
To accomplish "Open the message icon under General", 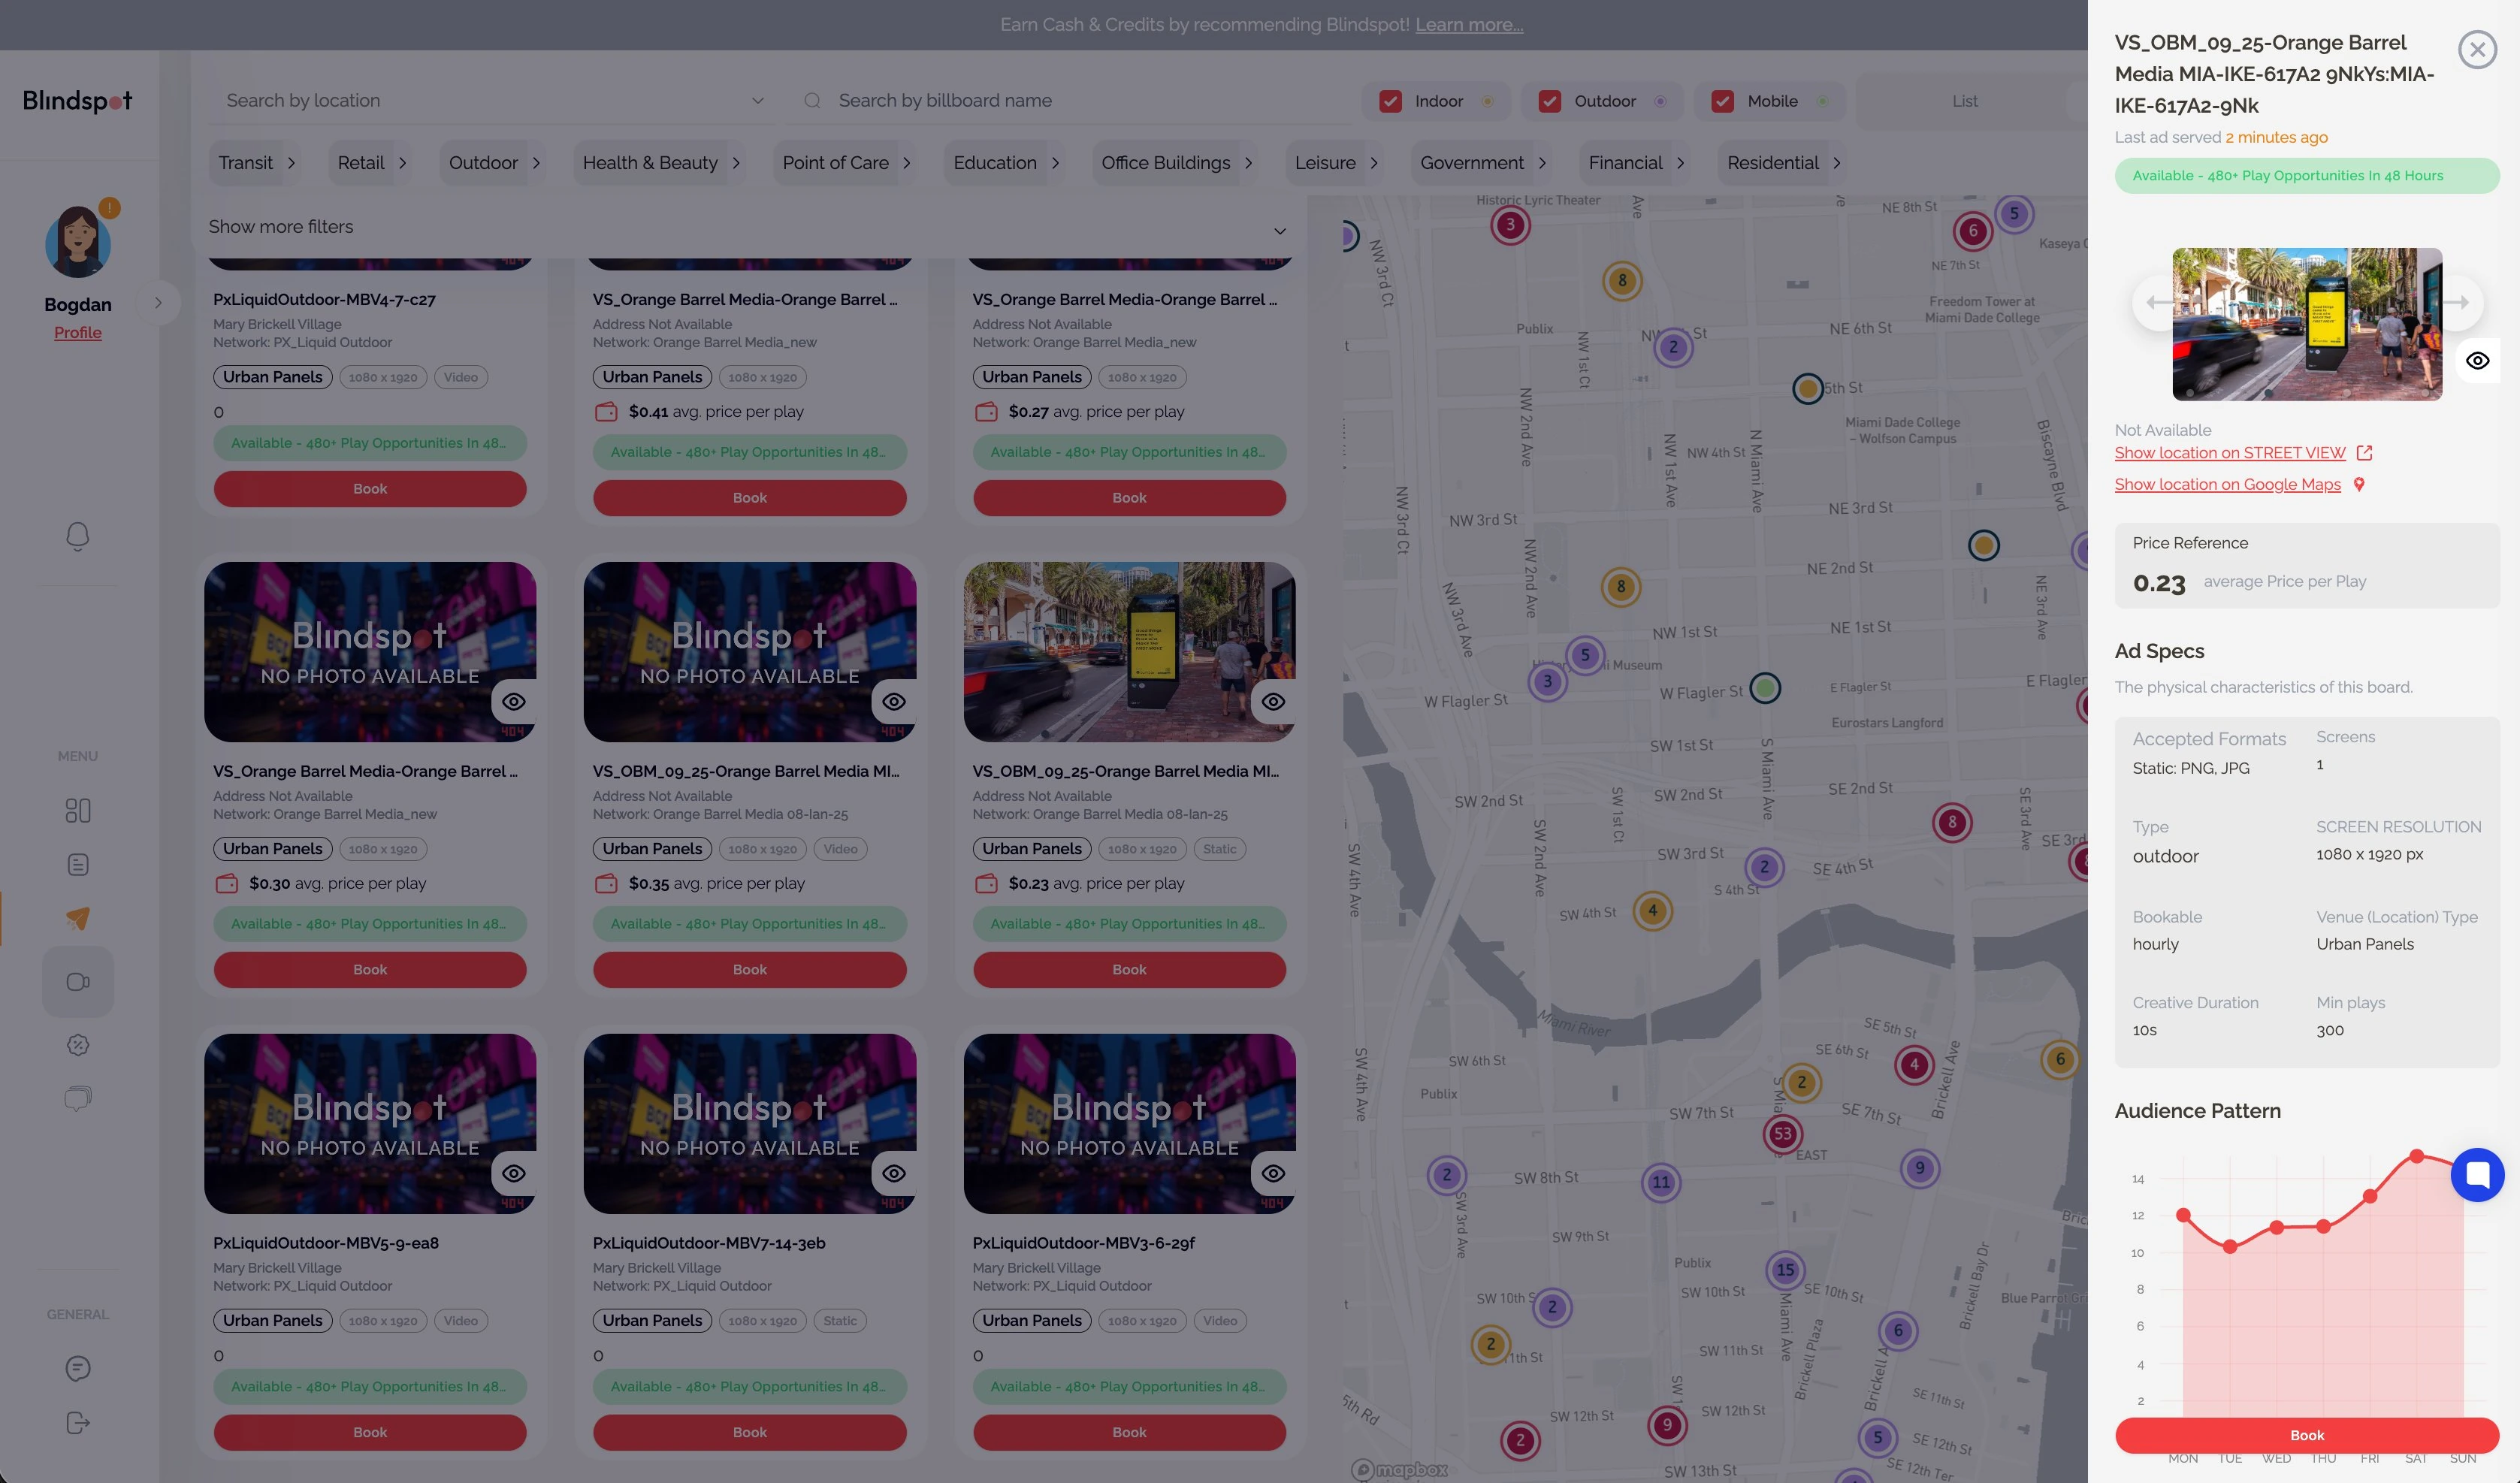I will (77, 1368).
